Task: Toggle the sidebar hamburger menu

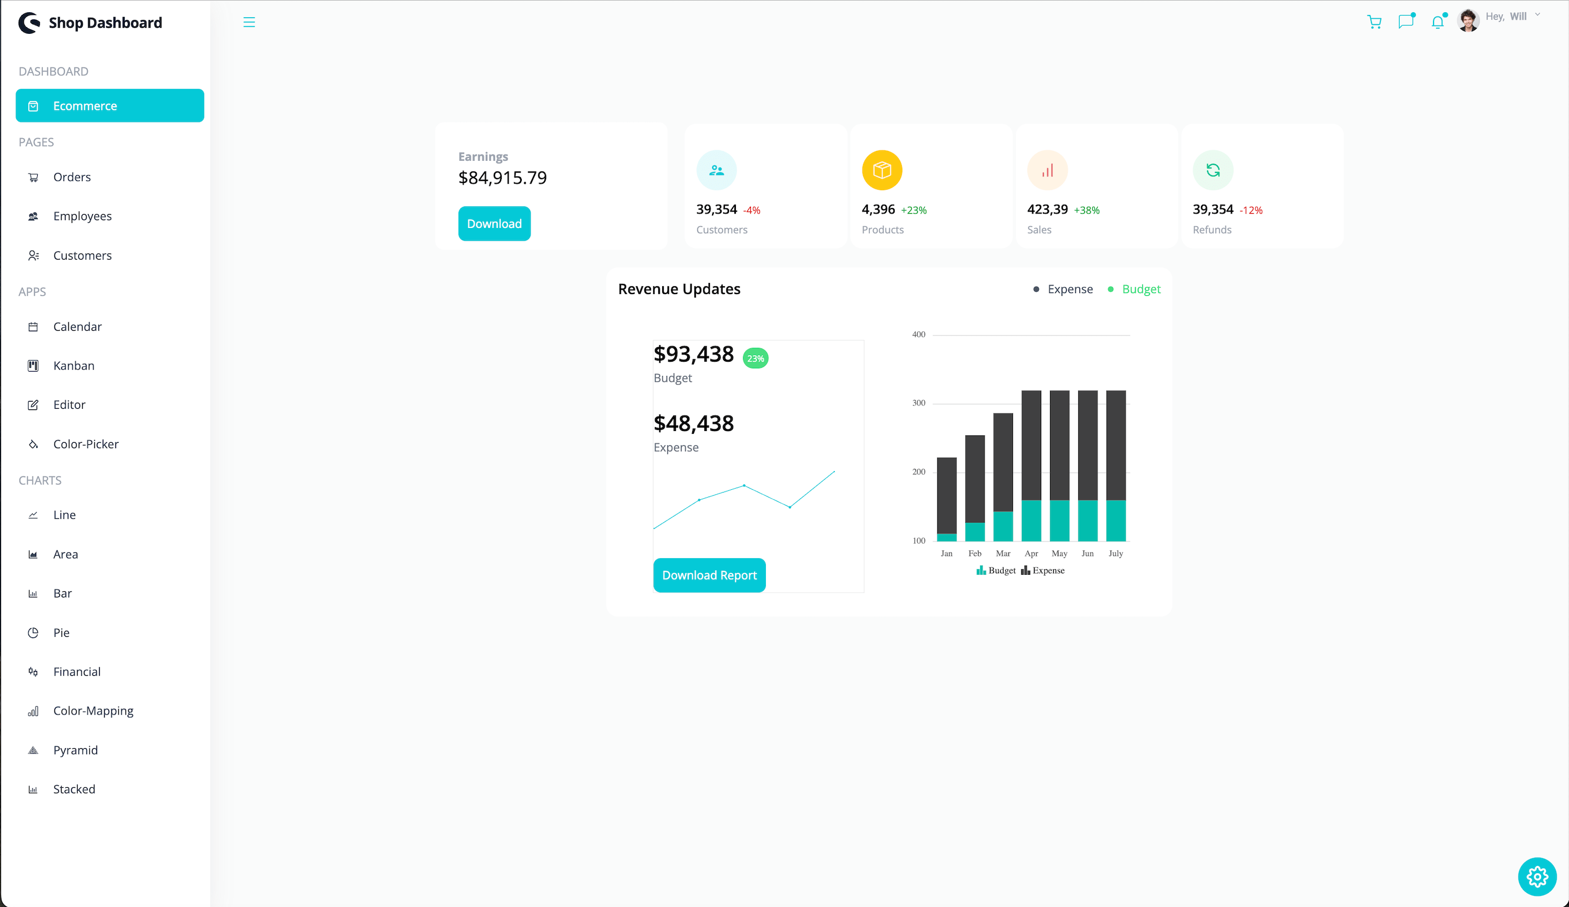Action: [x=248, y=22]
